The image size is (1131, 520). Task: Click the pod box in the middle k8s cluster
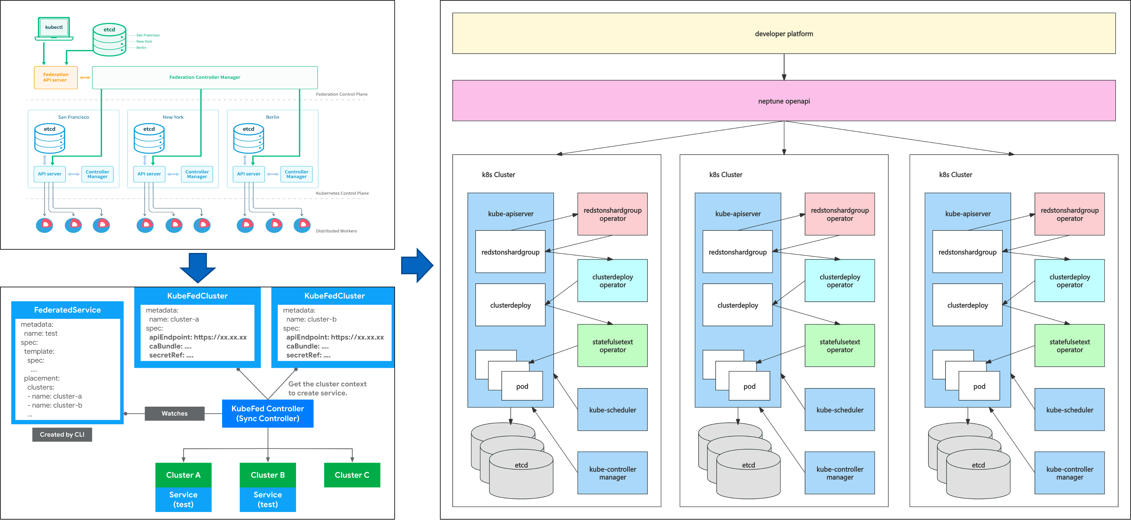(x=749, y=386)
